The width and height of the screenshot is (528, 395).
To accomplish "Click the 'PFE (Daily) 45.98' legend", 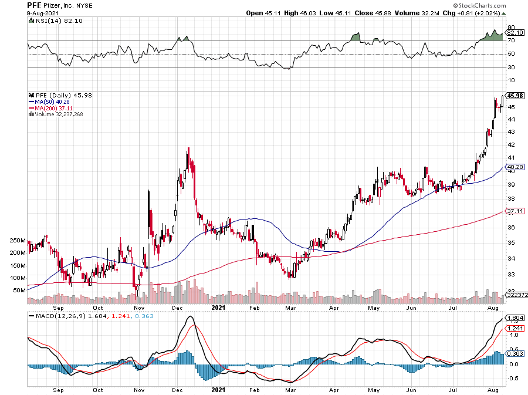I will pyautogui.click(x=63, y=95).
